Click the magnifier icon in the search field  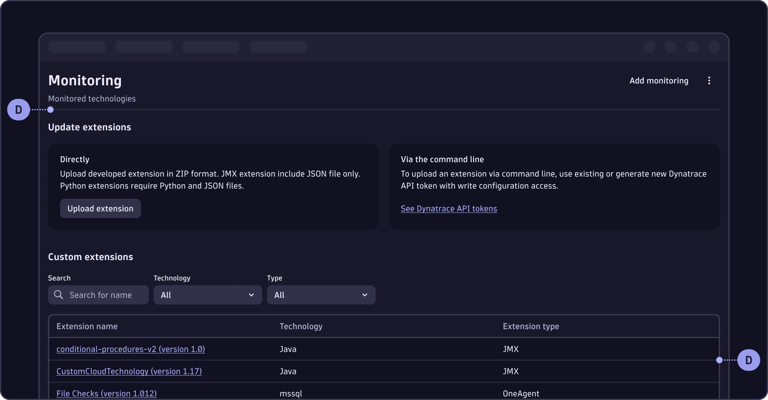[x=58, y=295]
